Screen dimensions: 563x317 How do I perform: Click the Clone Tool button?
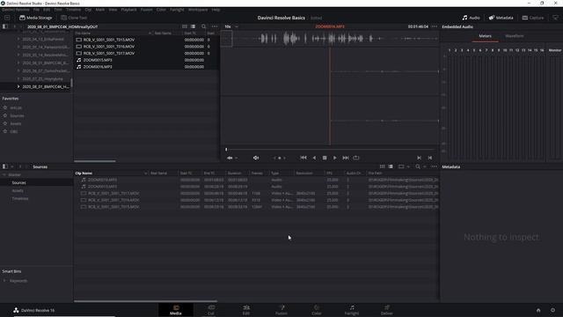[74, 18]
